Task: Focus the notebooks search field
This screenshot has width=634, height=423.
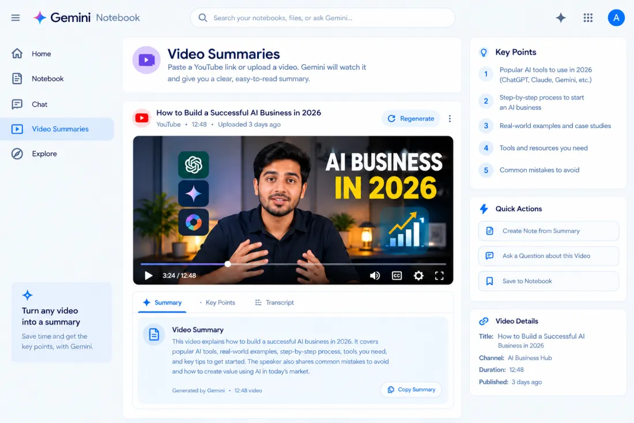Action: pyautogui.click(x=323, y=18)
